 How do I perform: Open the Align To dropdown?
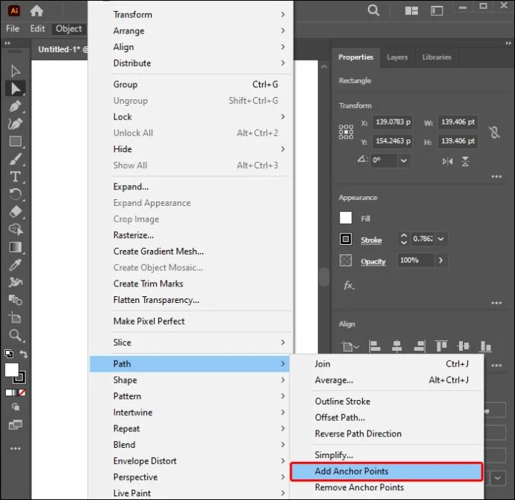350,346
